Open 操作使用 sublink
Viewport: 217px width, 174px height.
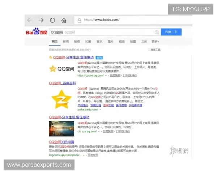tap(121, 105)
